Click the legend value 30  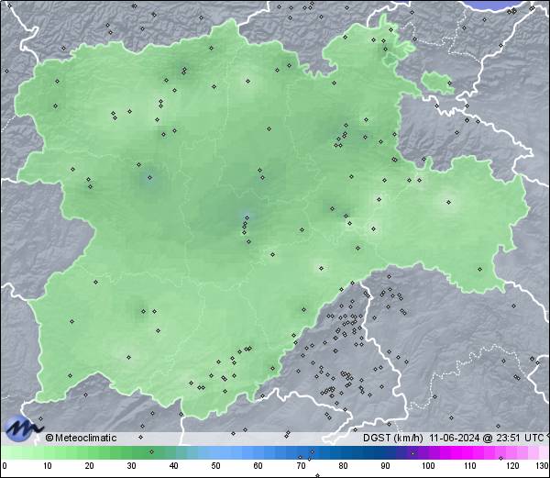coord(131,466)
